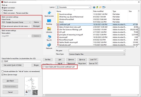Click the Back navigation icon next to Look in
Viewport: 141px width, 97px height.
click(94, 7)
